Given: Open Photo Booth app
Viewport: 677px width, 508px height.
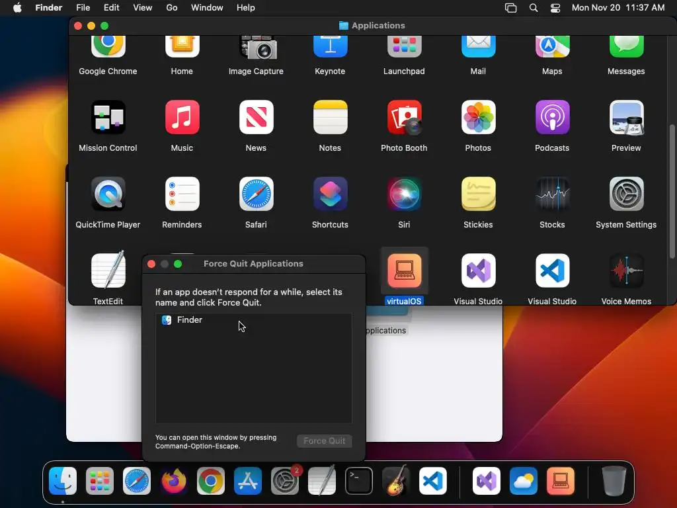Looking at the screenshot, I should click(x=405, y=117).
